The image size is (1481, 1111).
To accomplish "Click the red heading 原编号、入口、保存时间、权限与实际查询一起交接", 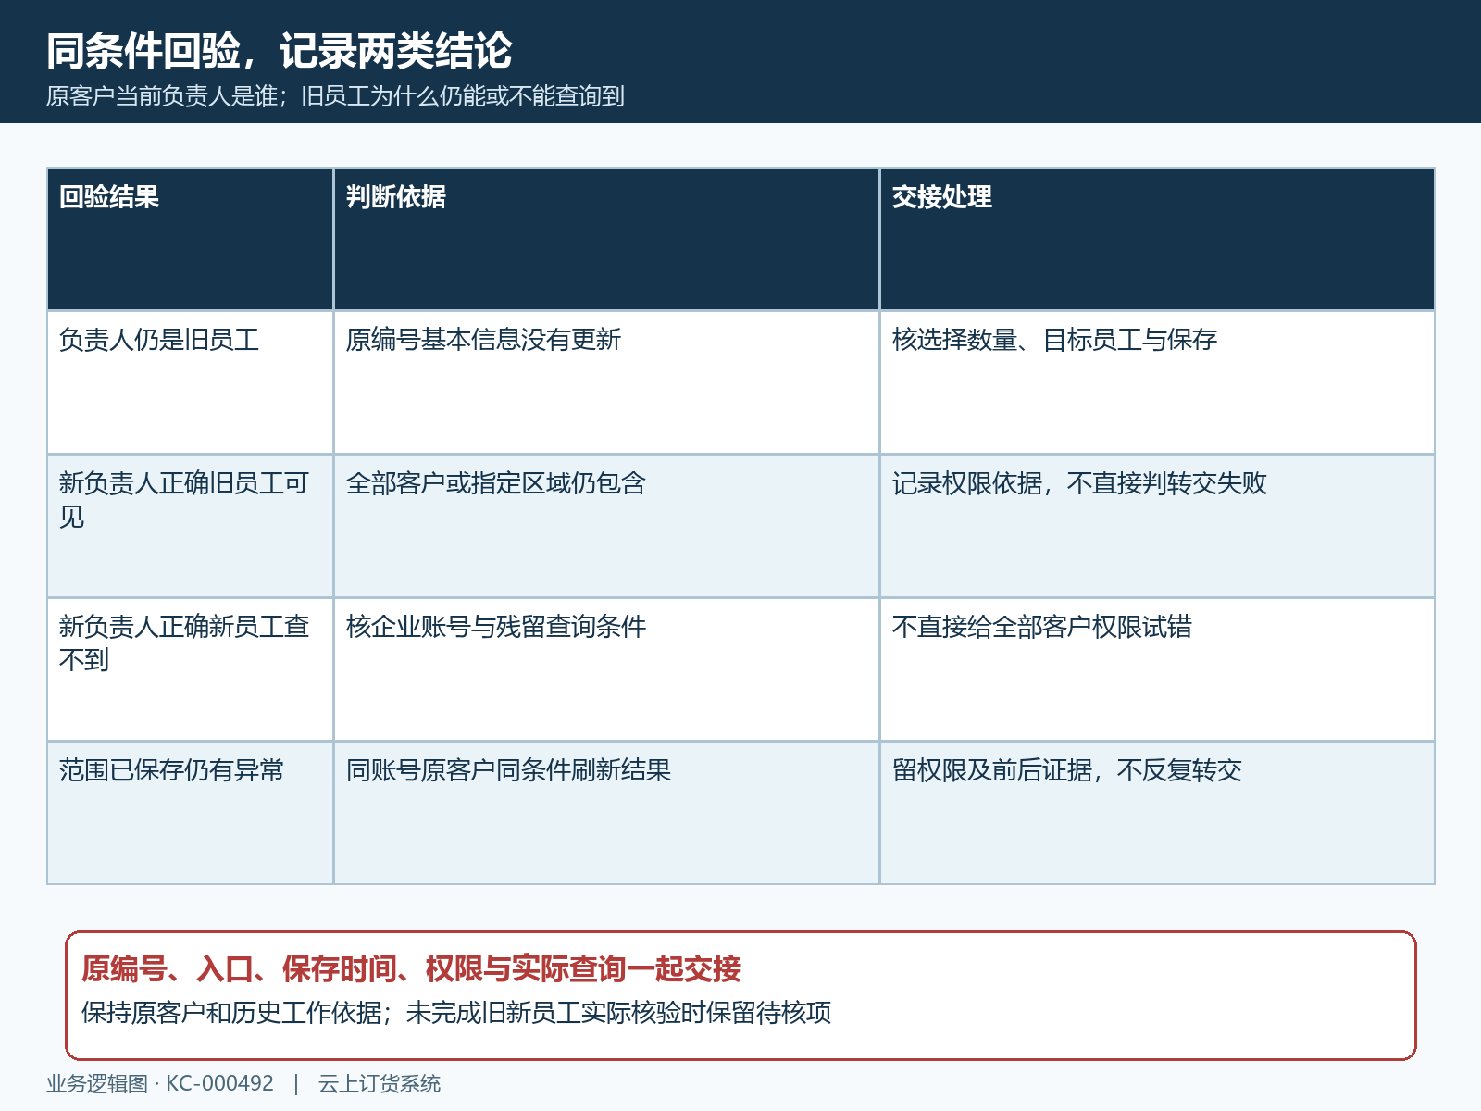I will coord(411,969).
